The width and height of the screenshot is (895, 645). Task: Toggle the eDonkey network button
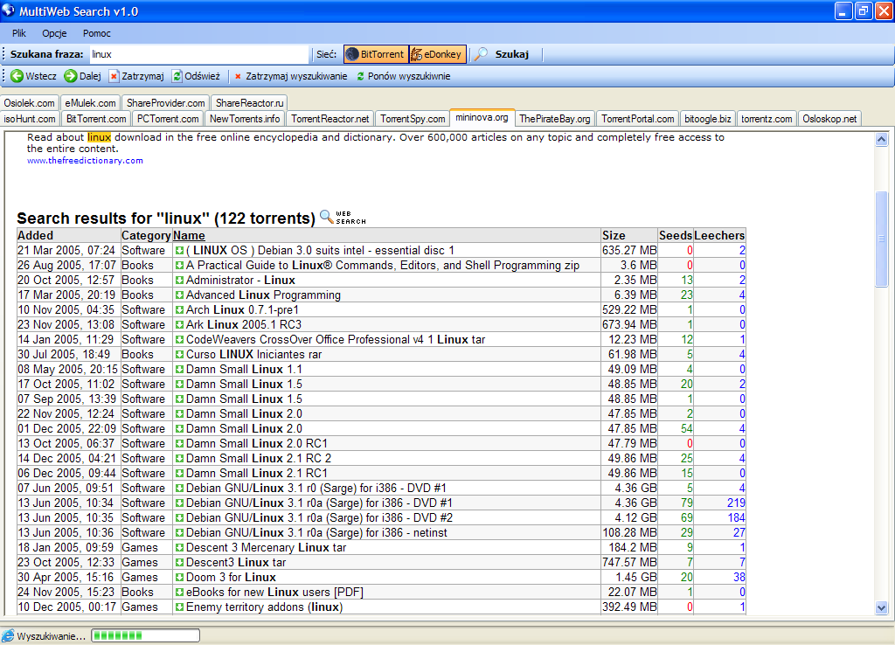tap(437, 54)
